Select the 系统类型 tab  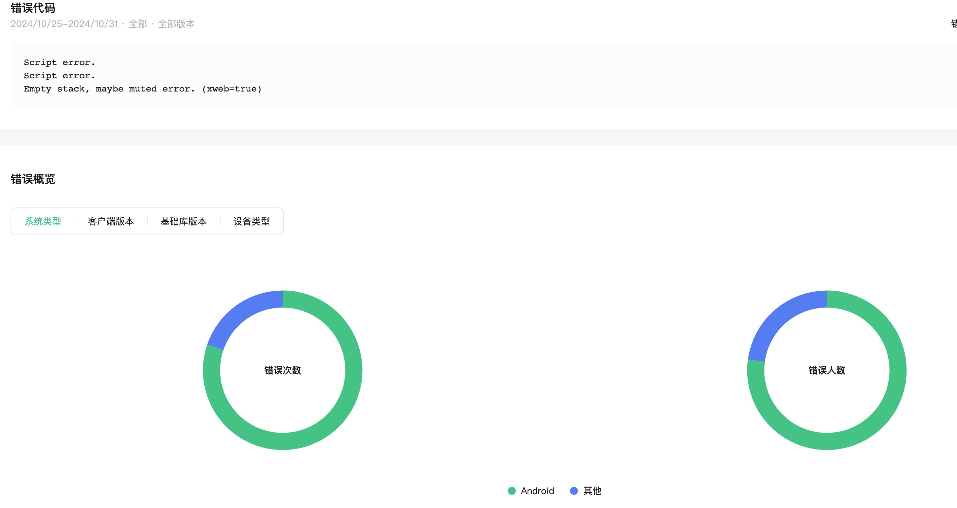point(43,222)
